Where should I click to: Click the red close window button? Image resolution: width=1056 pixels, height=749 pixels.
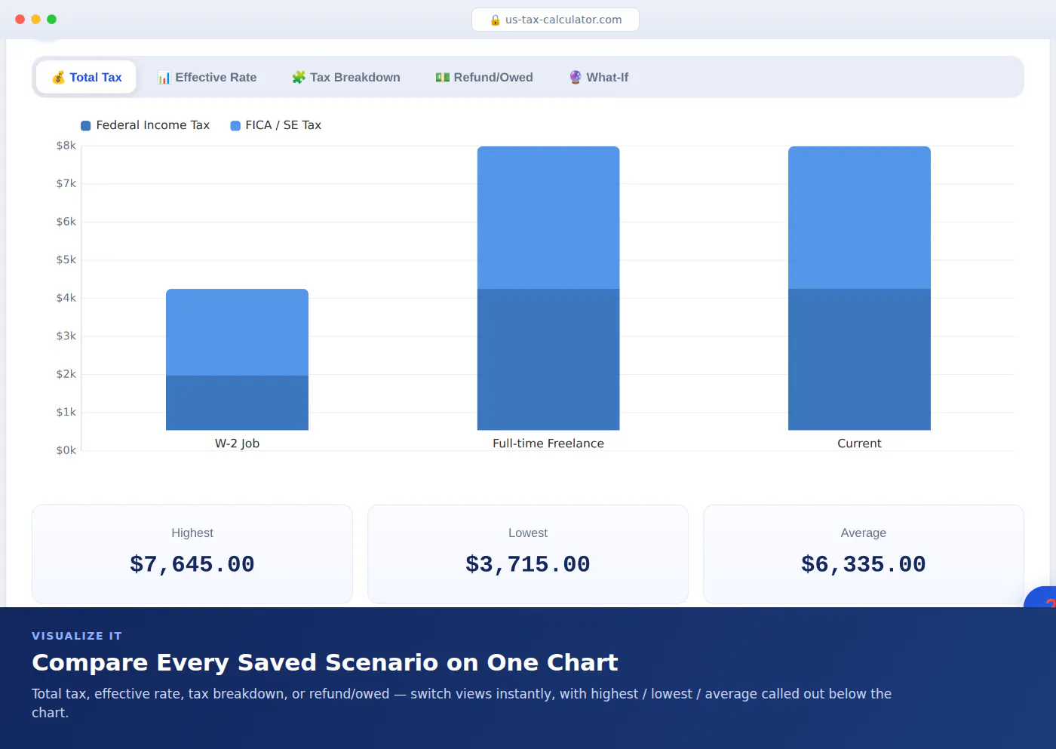tap(20, 20)
